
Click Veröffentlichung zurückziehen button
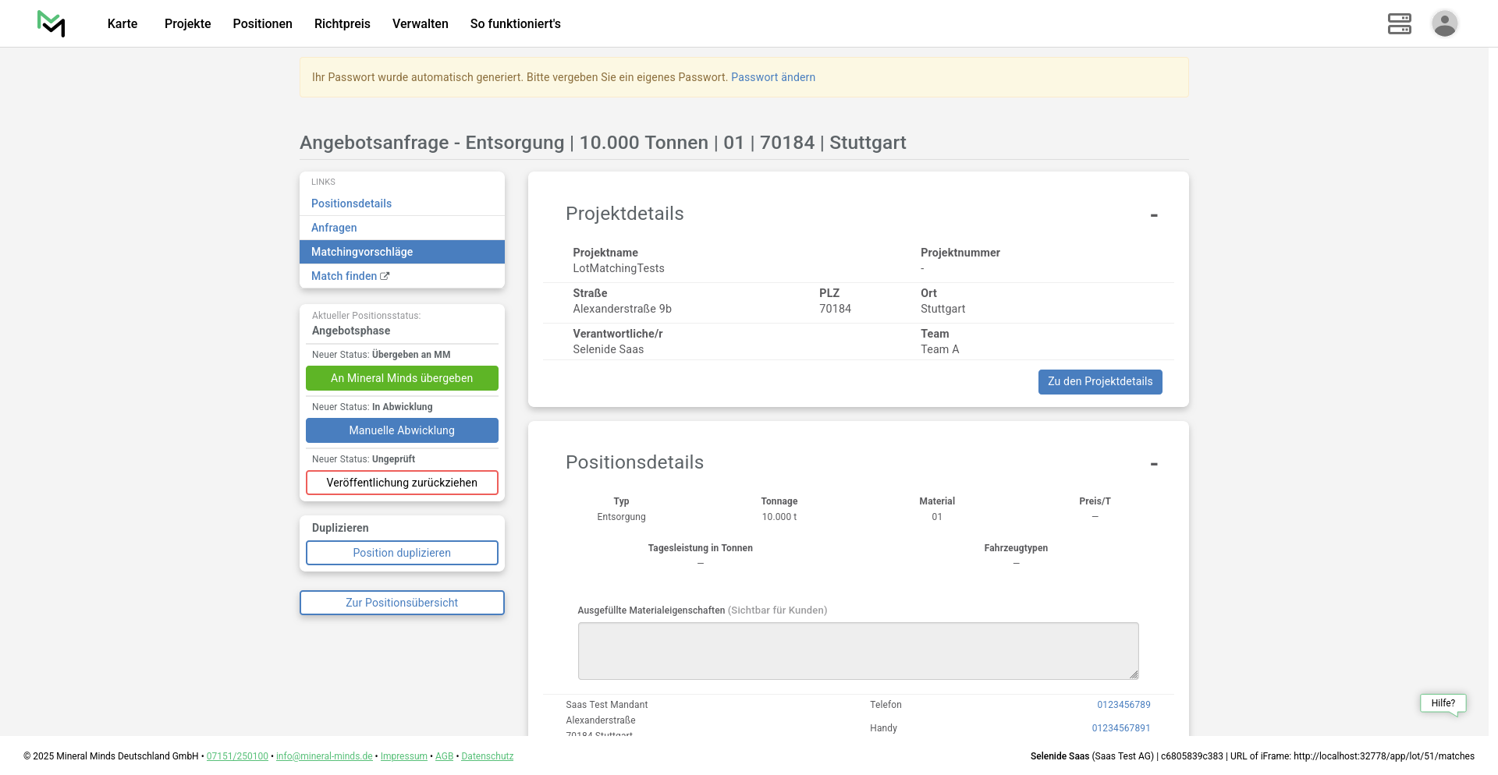(402, 483)
